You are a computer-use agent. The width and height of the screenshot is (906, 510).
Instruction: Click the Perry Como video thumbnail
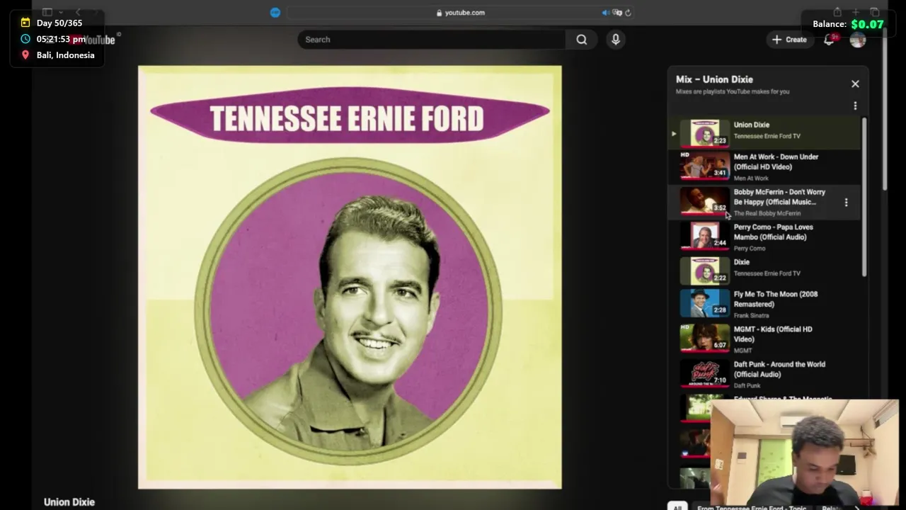pos(705,235)
